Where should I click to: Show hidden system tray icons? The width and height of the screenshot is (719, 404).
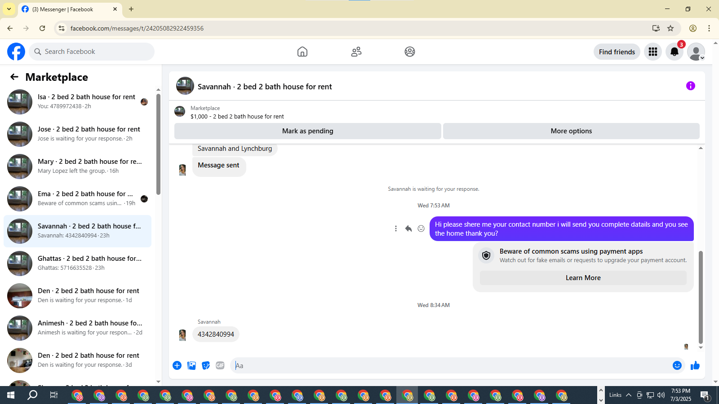click(x=629, y=395)
